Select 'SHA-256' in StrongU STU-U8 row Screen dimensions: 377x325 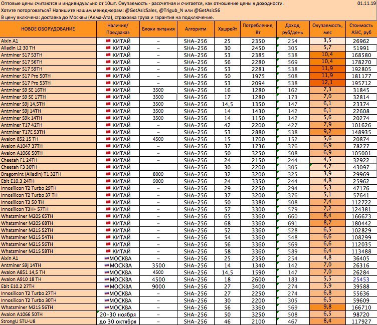click(x=196, y=321)
